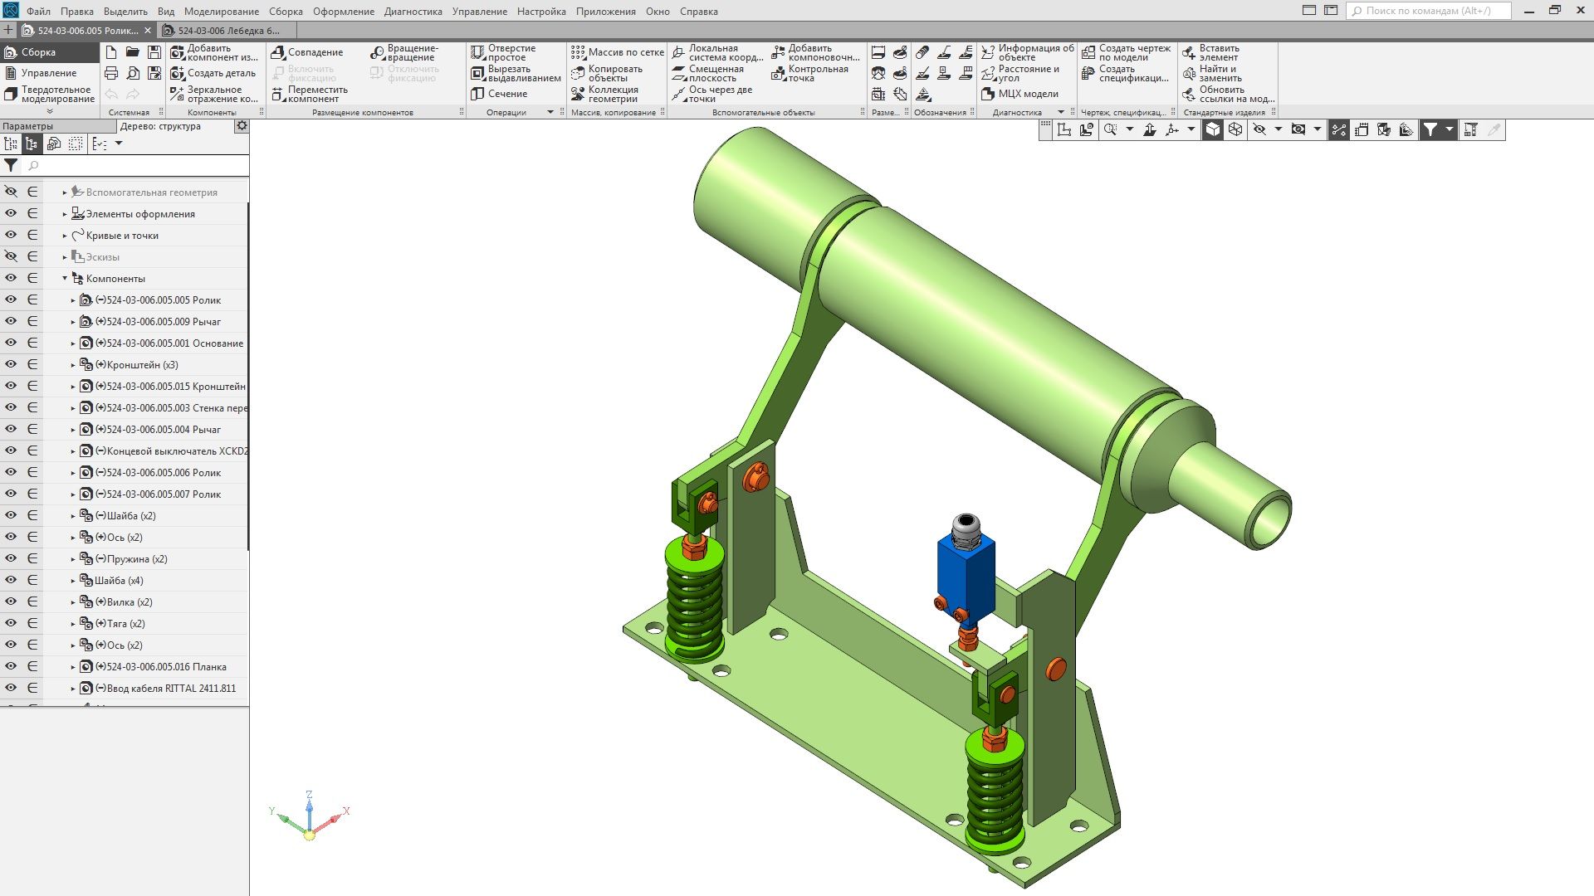Expand Кривые и точки tree node
1594x896 pixels.
[x=65, y=236]
